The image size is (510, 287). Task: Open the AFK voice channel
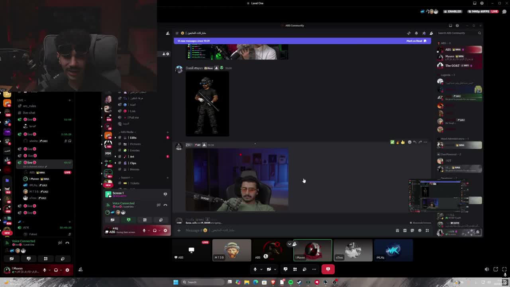(x=45, y=228)
